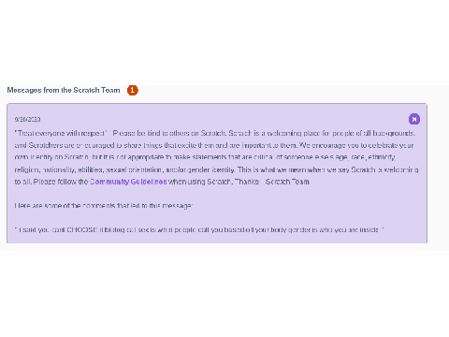The width and height of the screenshot is (449, 337).
Task: Click the quoted "Treat everyone with respect" title
Action: 61,133
